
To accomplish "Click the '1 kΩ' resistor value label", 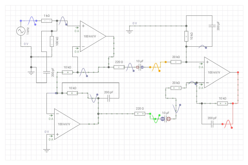I will tap(46, 16).
